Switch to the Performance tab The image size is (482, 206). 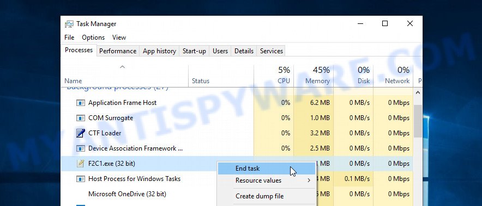118,51
